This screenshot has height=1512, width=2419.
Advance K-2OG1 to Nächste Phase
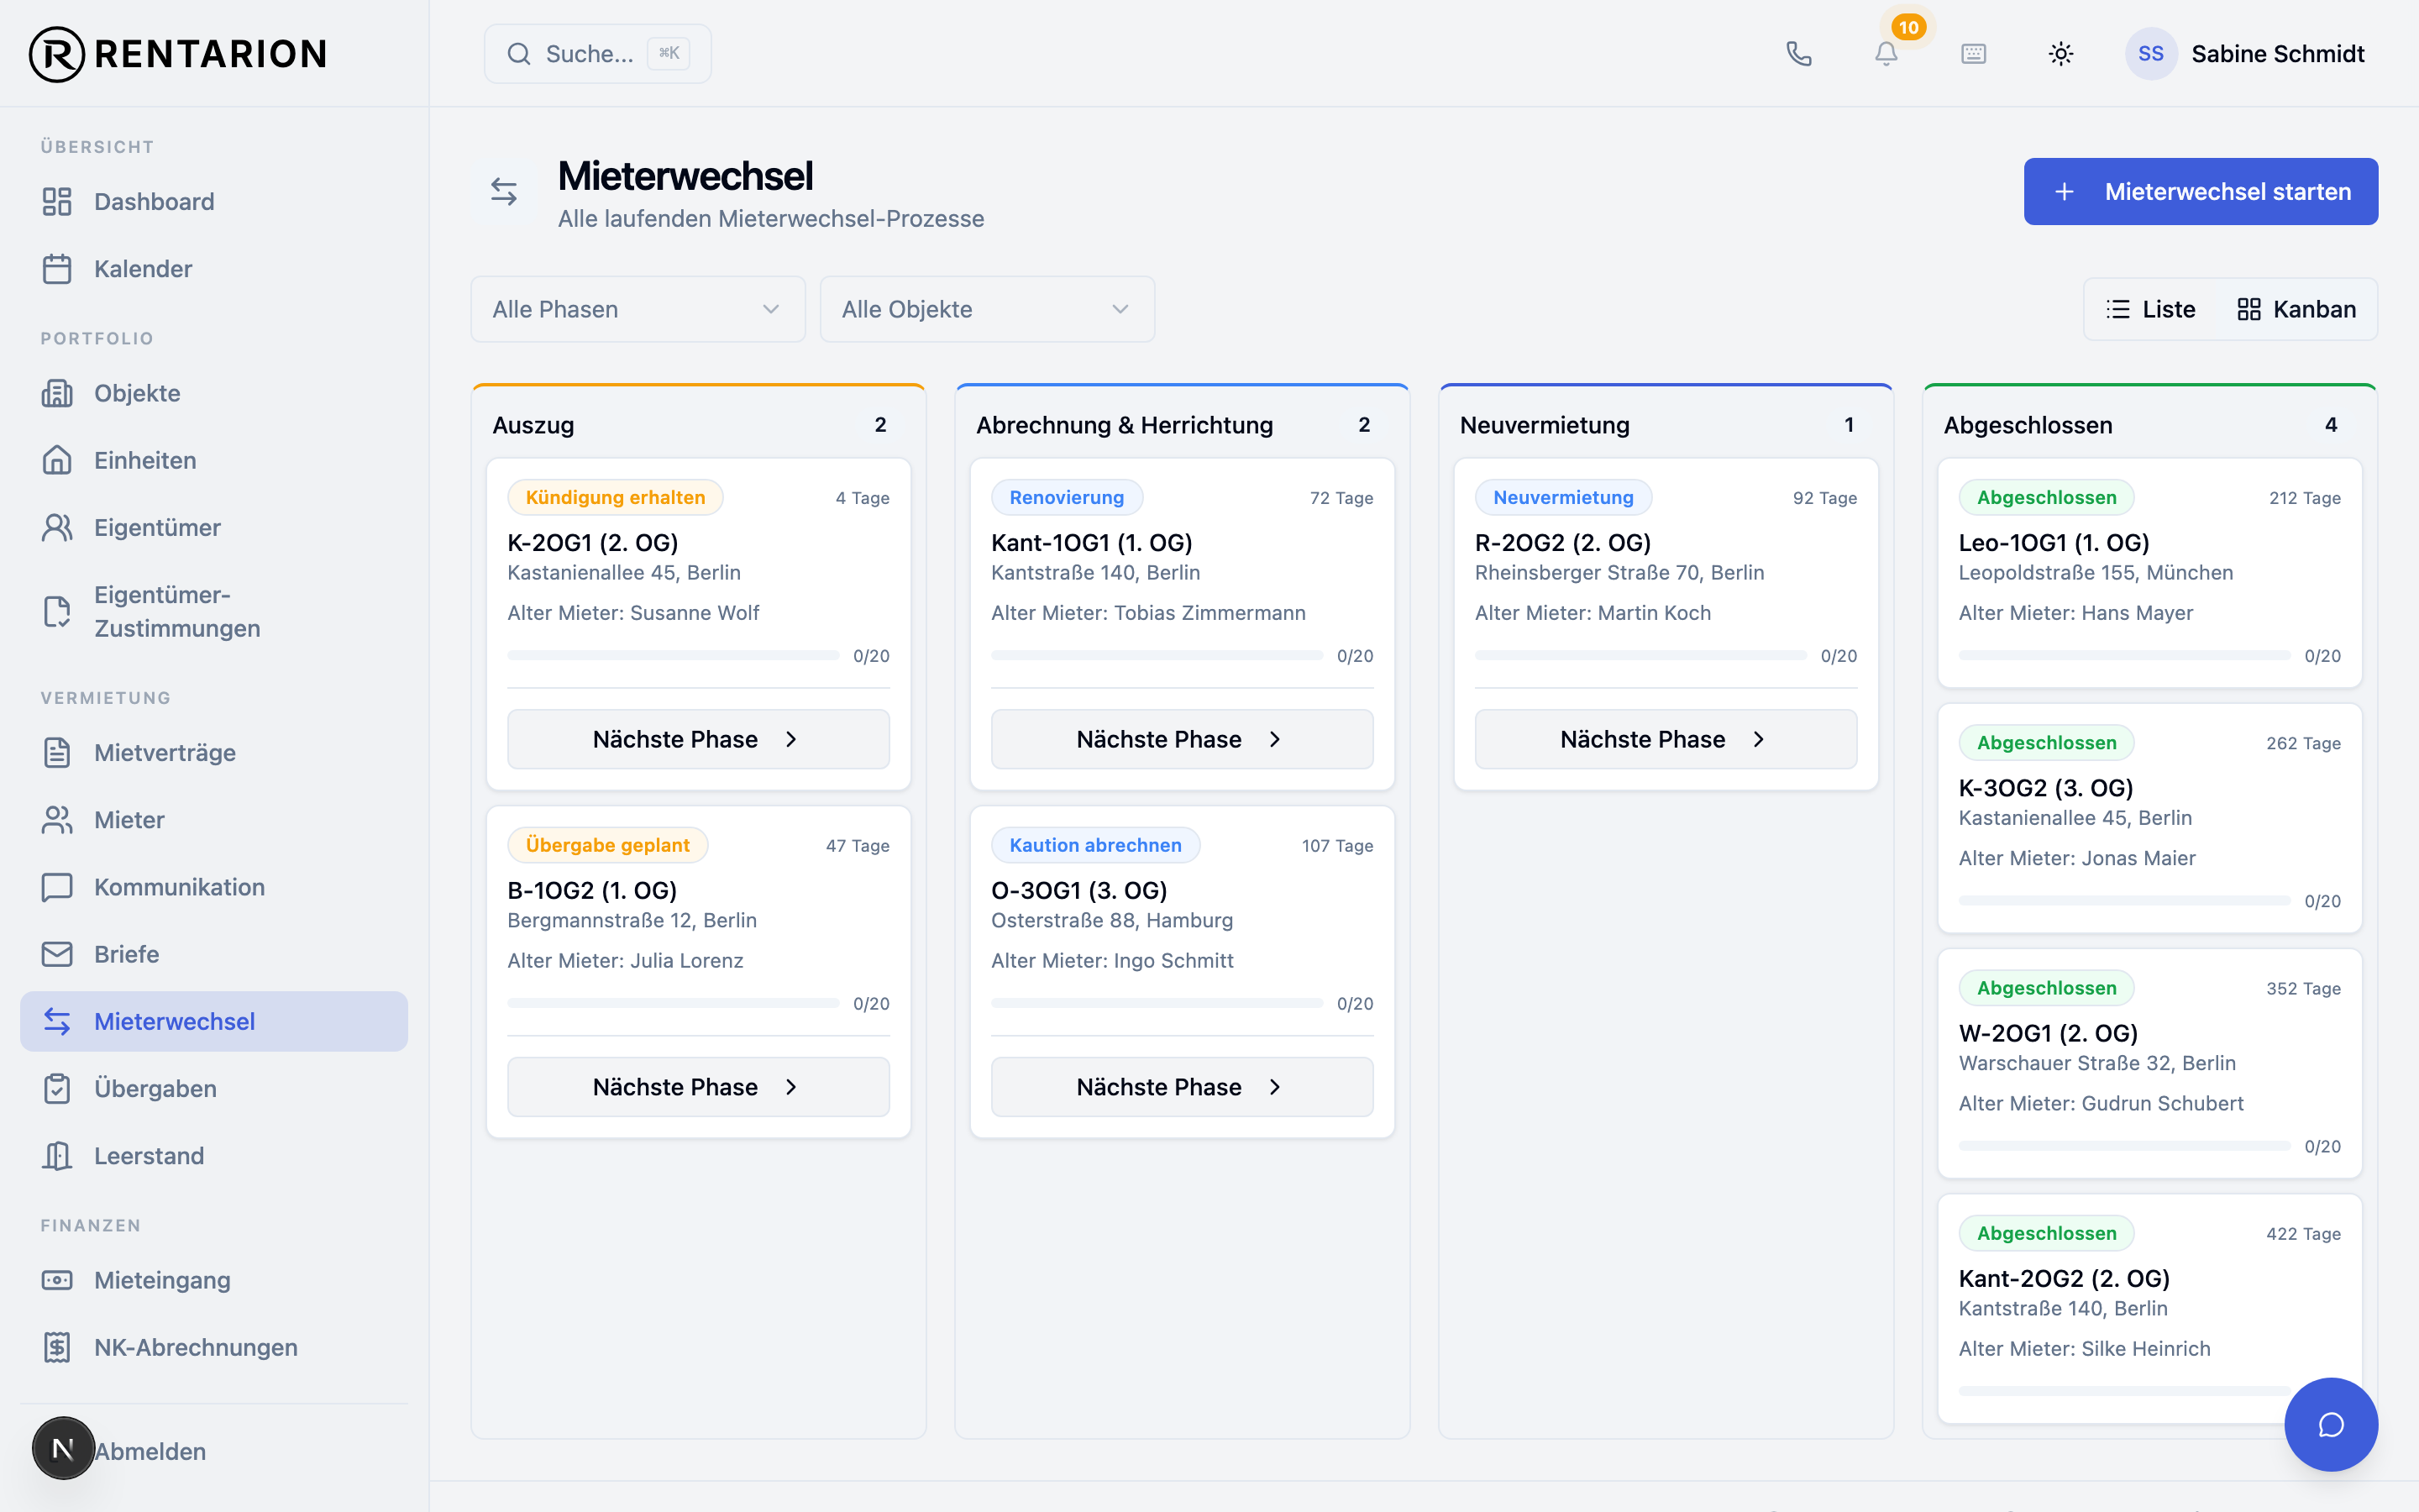698,739
